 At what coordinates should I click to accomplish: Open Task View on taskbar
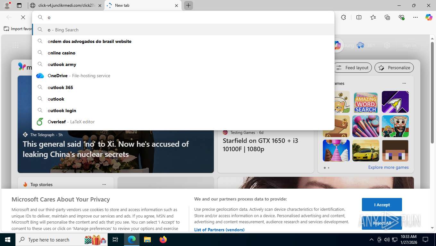click(x=115, y=240)
